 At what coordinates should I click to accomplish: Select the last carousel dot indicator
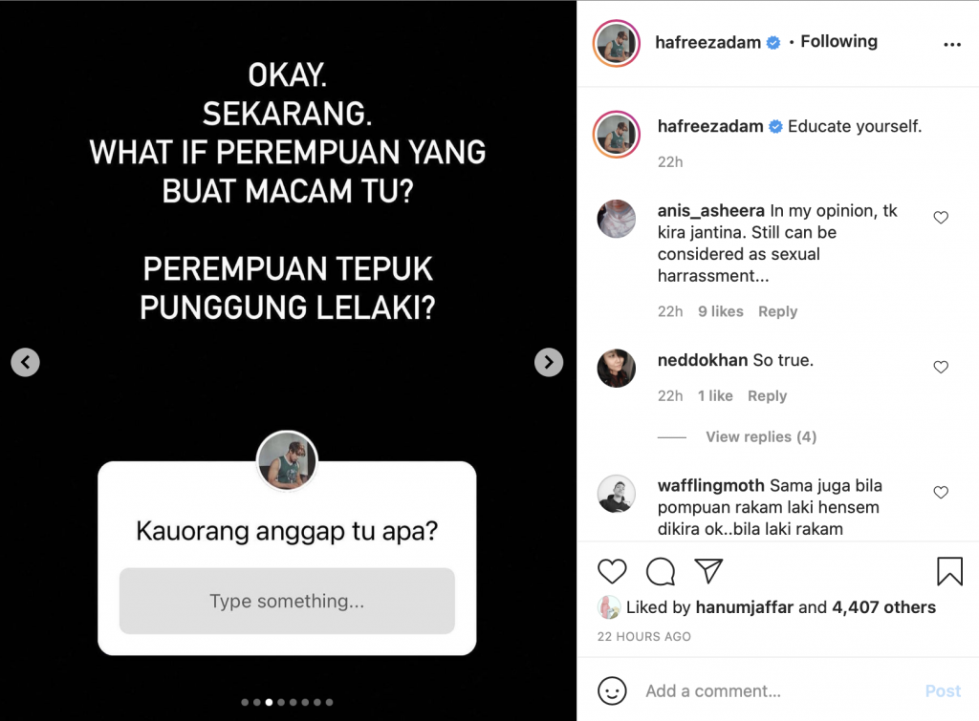point(329,702)
